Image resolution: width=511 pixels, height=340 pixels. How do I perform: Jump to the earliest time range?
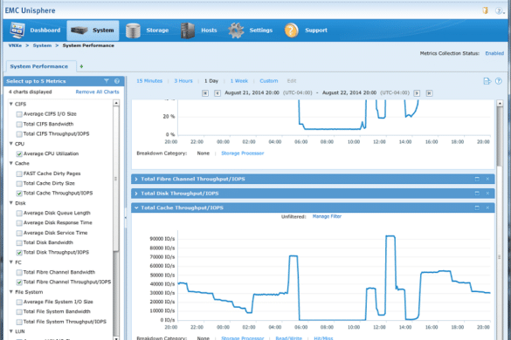(205, 93)
